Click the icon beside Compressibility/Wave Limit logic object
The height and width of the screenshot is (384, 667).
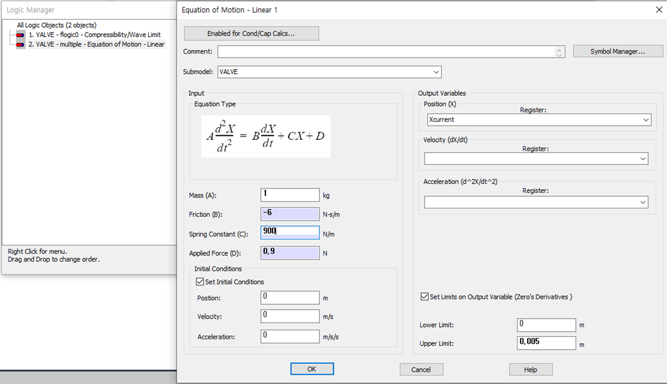click(x=20, y=35)
